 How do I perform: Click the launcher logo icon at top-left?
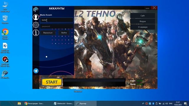[36, 9]
